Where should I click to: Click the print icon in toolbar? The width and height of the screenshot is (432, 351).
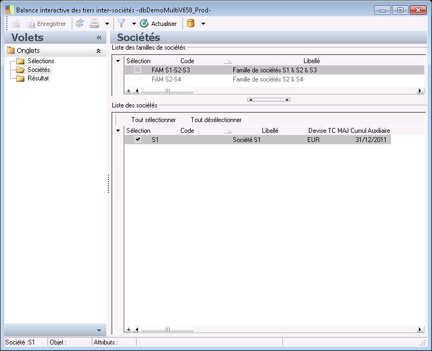point(94,24)
